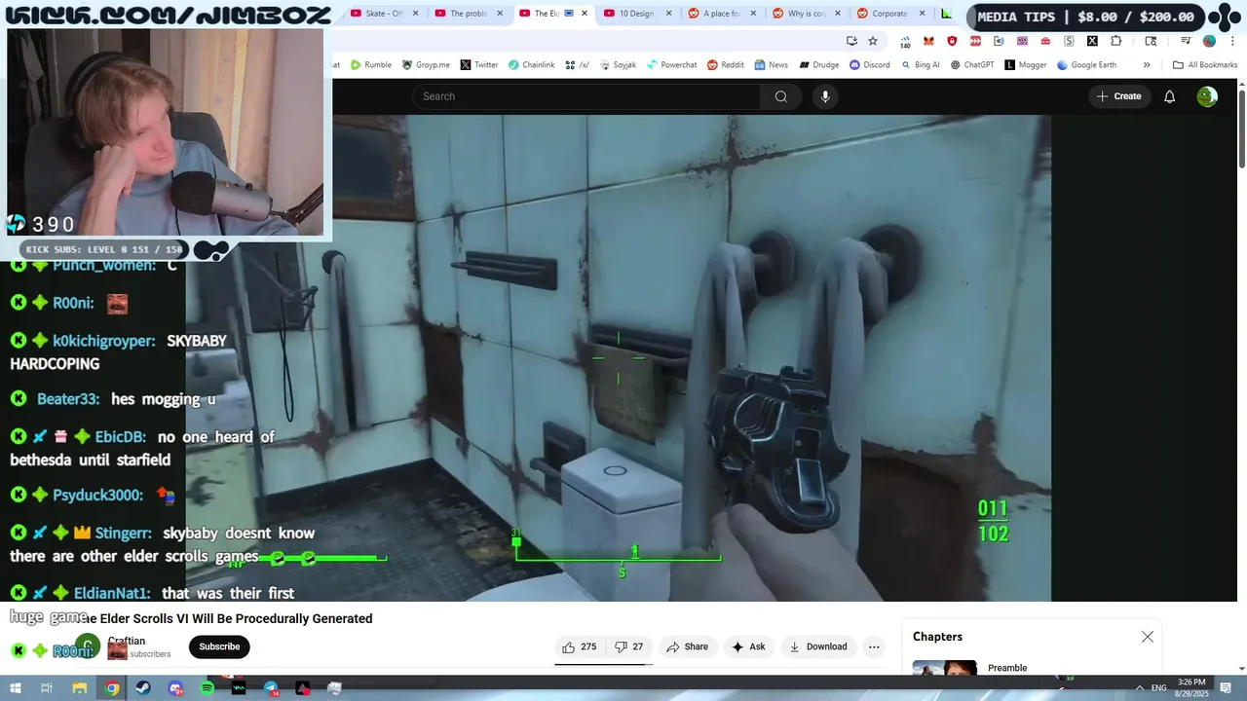The width and height of the screenshot is (1247, 701).
Task: Switch to 'A place for' Reddit tab
Action: click(x=721, y=14)
